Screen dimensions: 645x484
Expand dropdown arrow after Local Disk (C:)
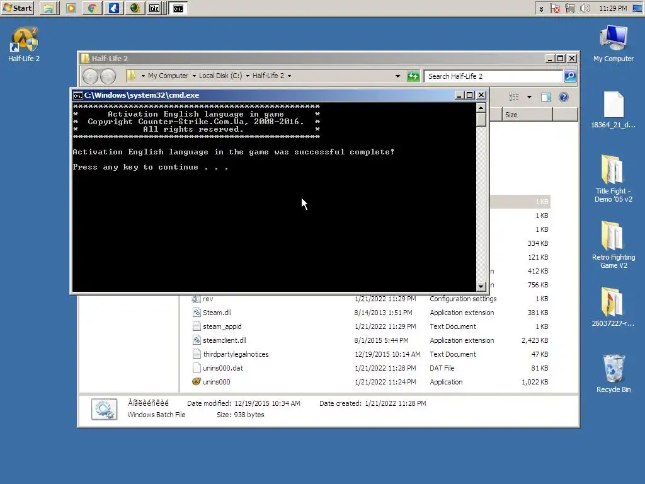pos(248,76)
